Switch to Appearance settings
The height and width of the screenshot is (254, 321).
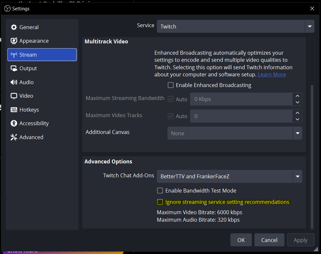tap(42, 41)
